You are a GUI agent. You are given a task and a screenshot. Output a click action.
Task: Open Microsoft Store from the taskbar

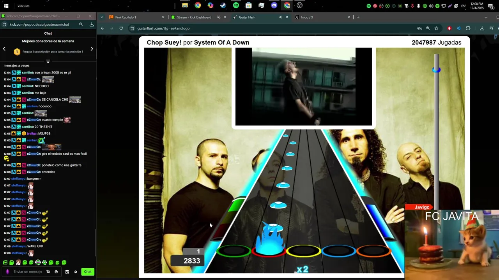[248, 5]
